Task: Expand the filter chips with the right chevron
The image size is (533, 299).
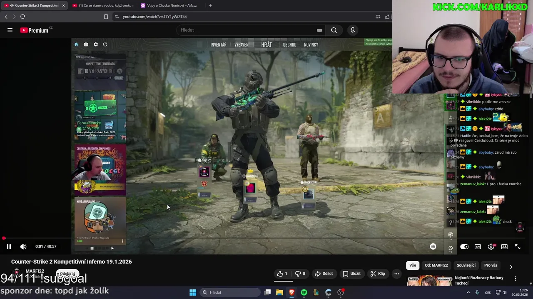Action: click(511, 267)
